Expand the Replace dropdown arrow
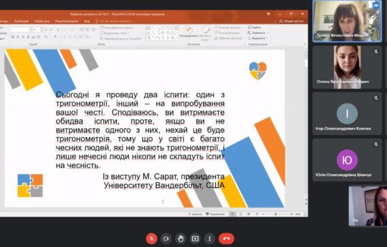The width and height of the screenshot is (387, 247). 268,33
